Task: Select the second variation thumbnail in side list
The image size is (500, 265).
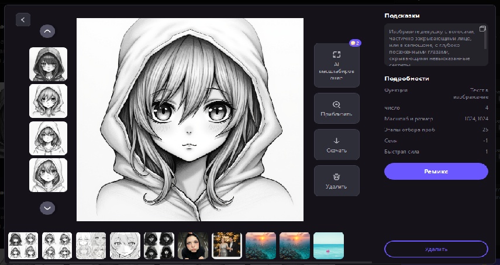Action: pos(48,101)
